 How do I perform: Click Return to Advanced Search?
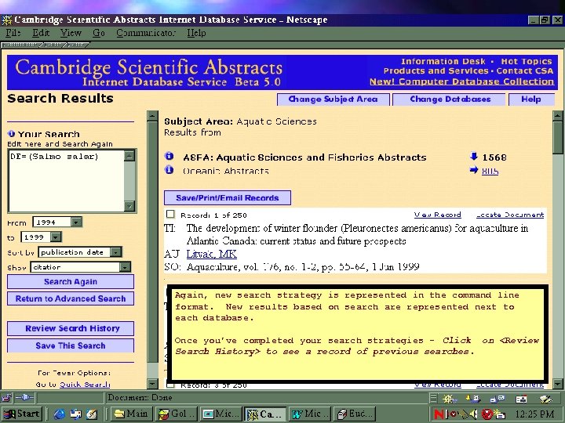[71, 298]
